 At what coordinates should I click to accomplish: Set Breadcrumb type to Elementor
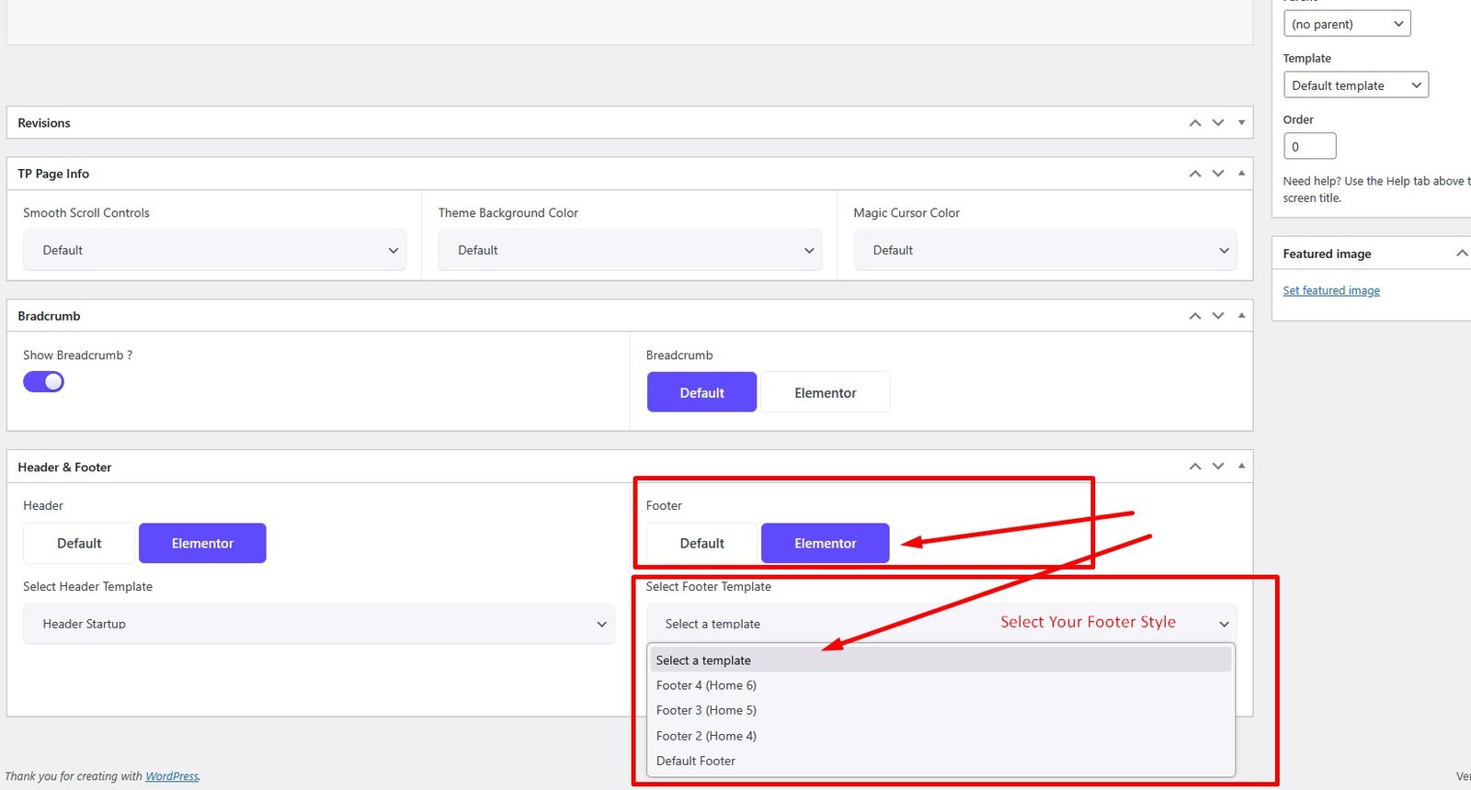click(x=825, y=392)
